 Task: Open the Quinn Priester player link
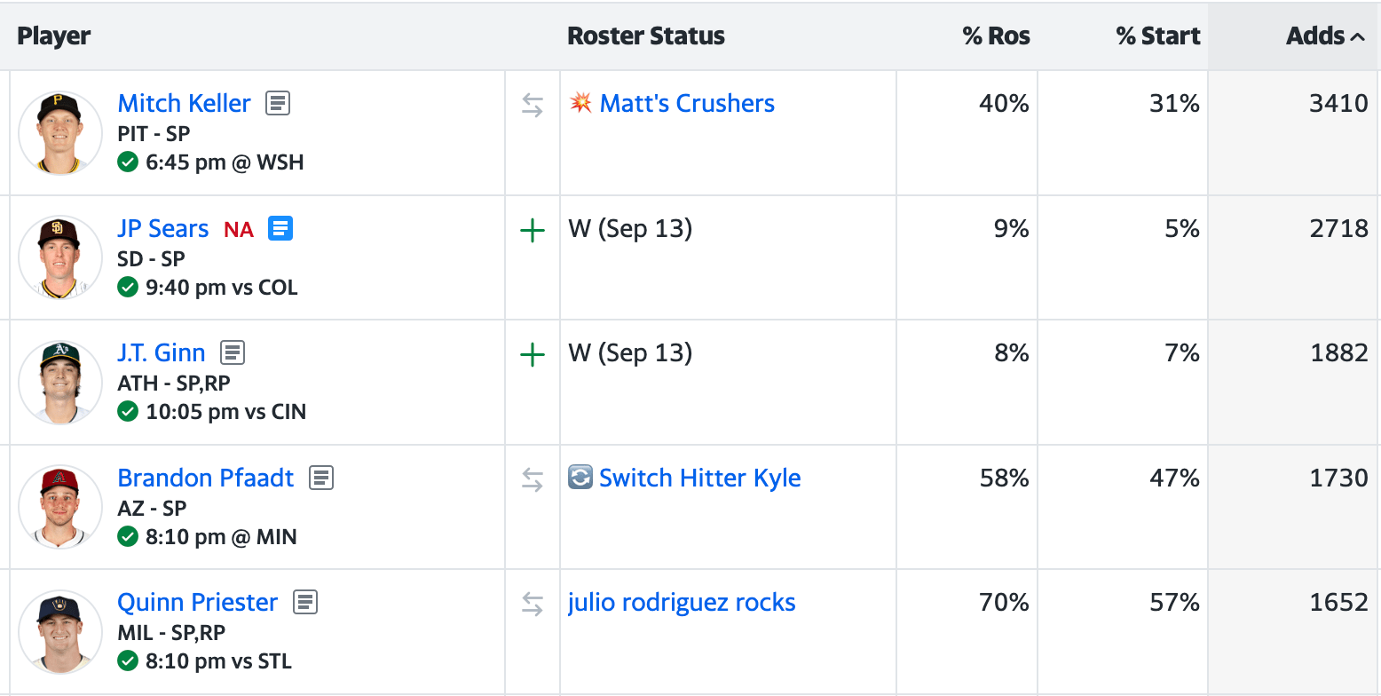click(x=197, y=603)
